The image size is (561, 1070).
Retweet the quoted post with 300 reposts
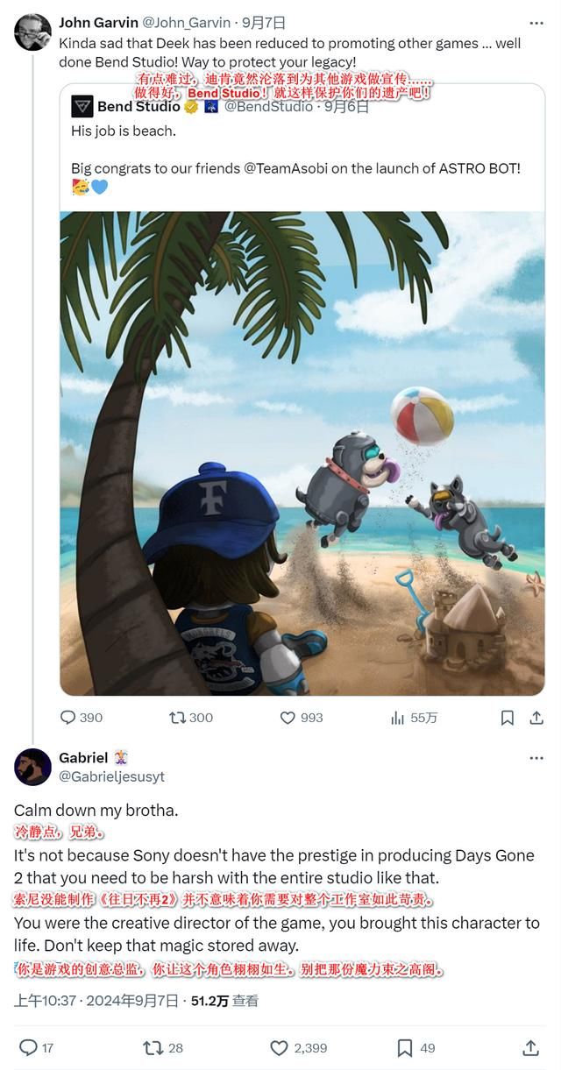[x=177, y=718]
